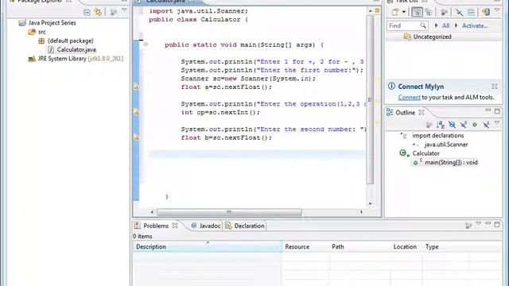This screenshot has height=286, width=509.
Task: Click the Find field in Task List
Action: coord(407,25)
